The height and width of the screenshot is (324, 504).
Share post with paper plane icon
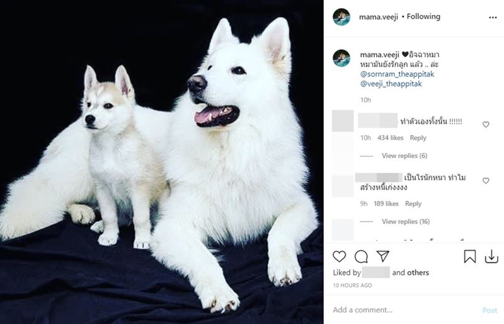[x=383, y=256]
